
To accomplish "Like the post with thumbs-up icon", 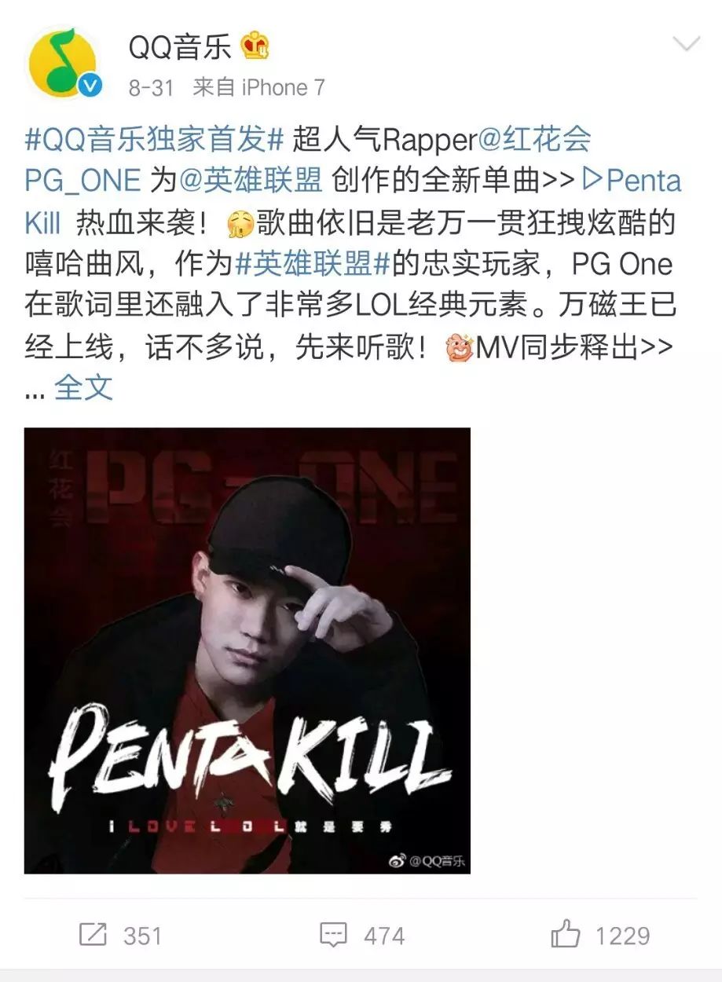I will coord(565,934).
